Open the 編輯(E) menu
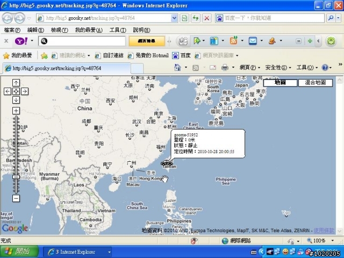 [35, 30]
